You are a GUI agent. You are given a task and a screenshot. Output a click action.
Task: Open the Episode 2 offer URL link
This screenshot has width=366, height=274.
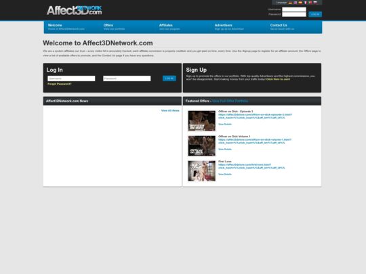[x=255, y=116]
